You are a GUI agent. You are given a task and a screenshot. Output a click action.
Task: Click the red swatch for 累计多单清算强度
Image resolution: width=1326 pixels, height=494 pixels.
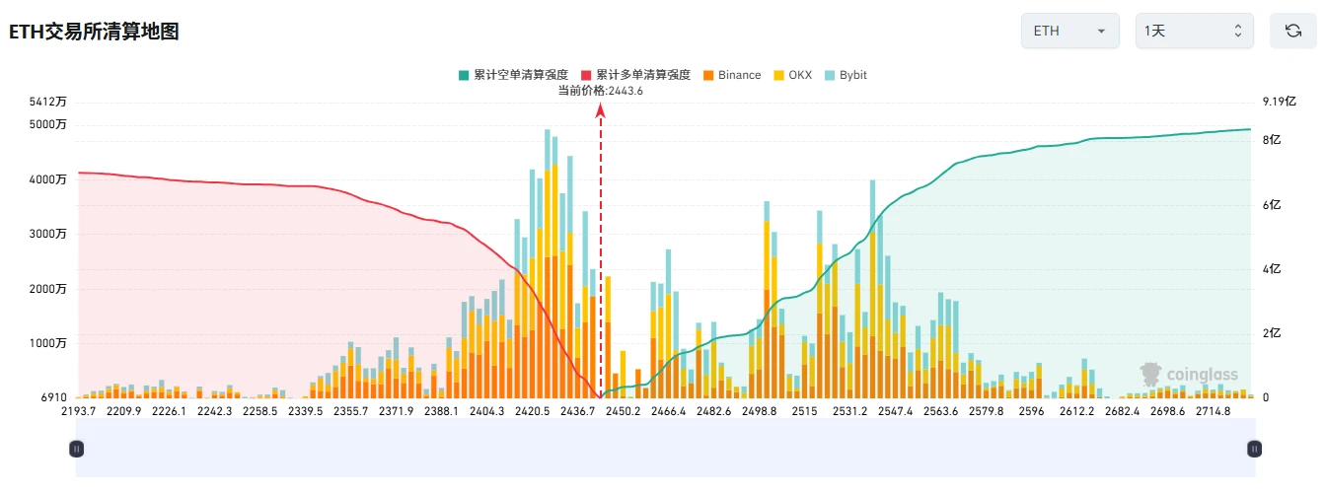click(x=585, y=75)
